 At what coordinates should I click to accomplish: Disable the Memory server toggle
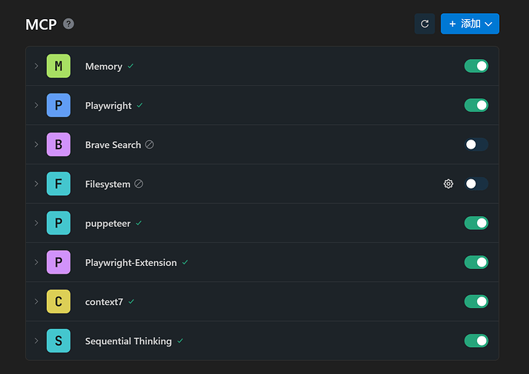[476, 66]
